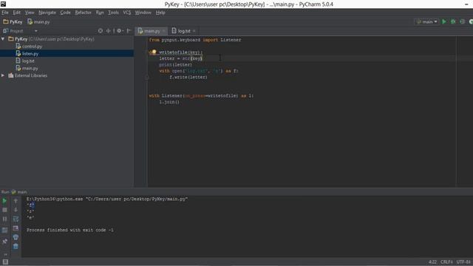This screenshot has width=473, height=266.
Task: Click the UTF-8 encoding selector
Action: (x=463, y=262)
